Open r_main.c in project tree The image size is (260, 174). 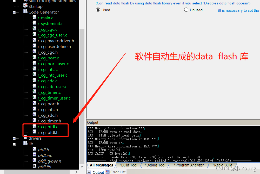point(45,18)
